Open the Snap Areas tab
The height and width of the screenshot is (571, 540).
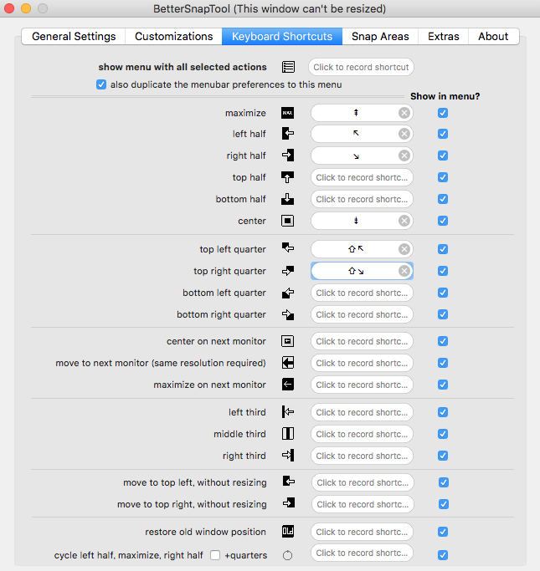pos(380,37)
